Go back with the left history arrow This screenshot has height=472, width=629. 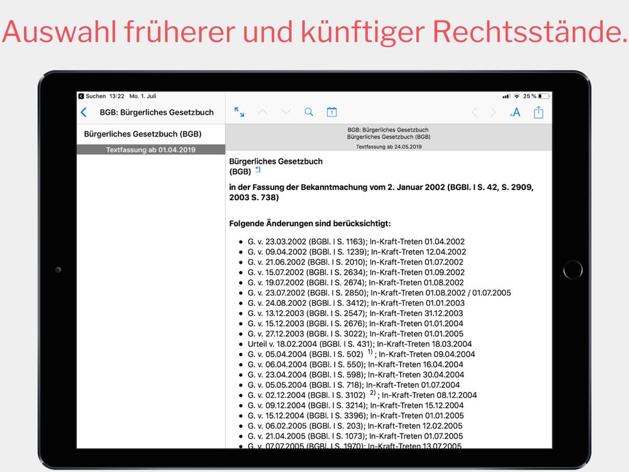tap(474, 113)
